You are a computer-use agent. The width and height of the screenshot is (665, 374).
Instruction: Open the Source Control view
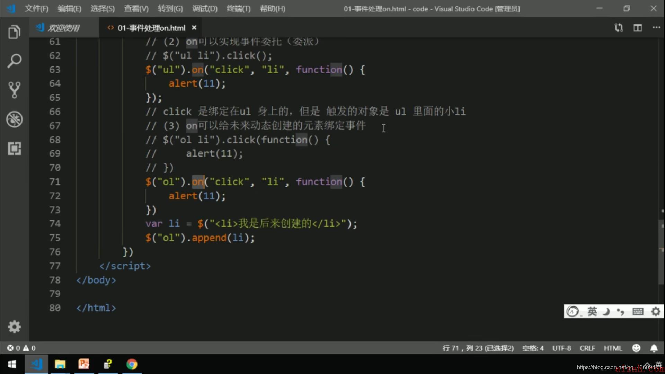coord(14,90)
